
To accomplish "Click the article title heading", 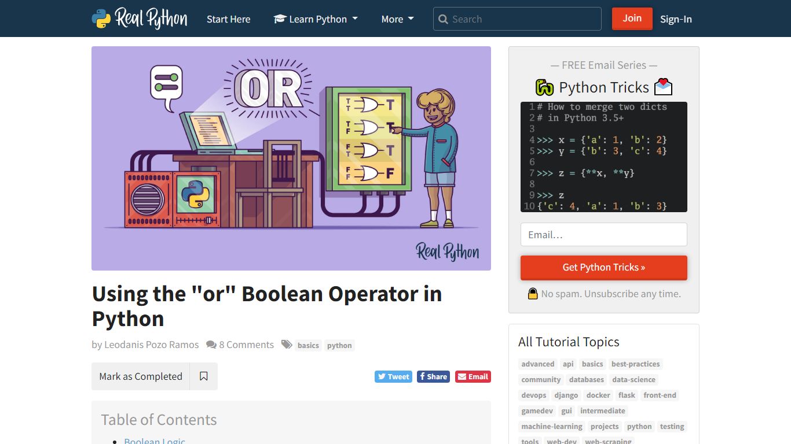I will (x=267, y=306).
